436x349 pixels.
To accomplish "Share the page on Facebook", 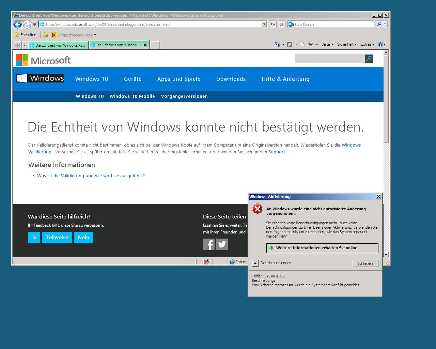I will 209,244.
